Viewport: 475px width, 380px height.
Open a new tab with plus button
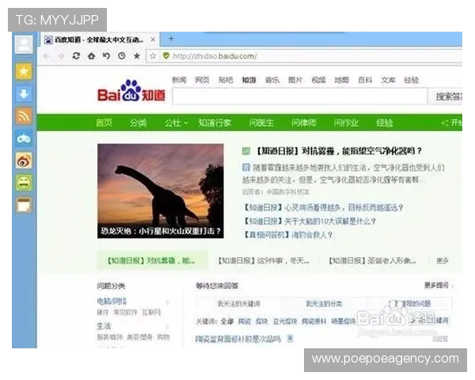pyautogui.click(x=171, y=39)
